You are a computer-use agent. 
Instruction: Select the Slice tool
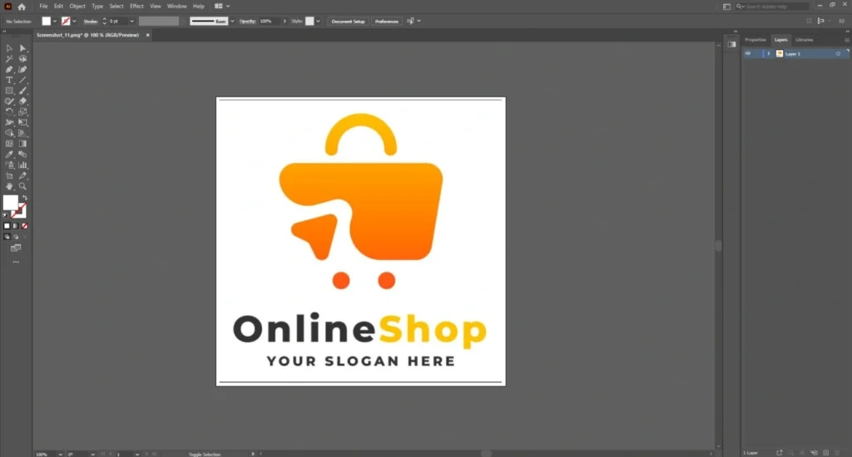click(x=22, y=176)
